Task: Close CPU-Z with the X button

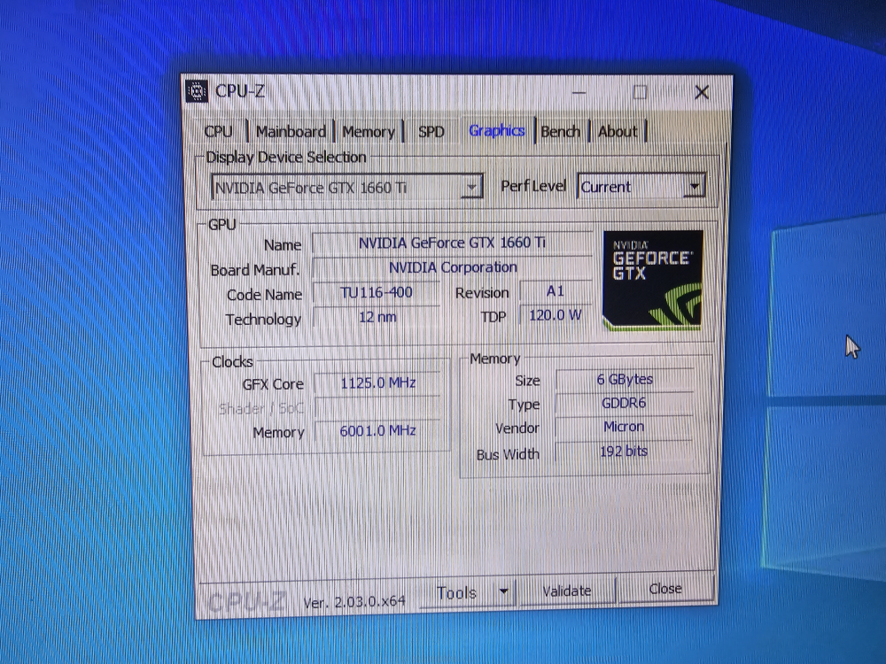Action: coord(702,92)
